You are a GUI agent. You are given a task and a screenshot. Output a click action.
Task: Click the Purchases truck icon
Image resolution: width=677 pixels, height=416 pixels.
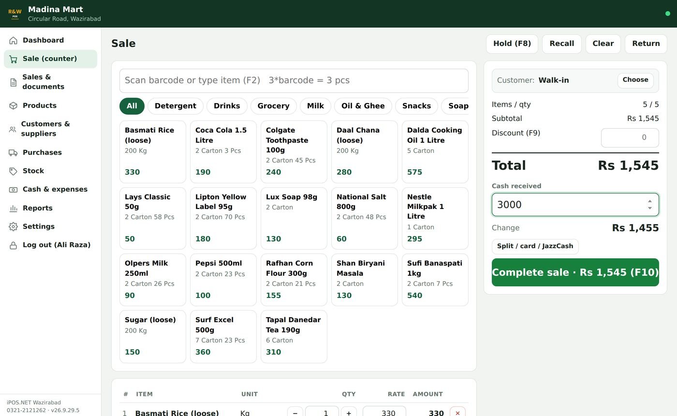point(13,153)
